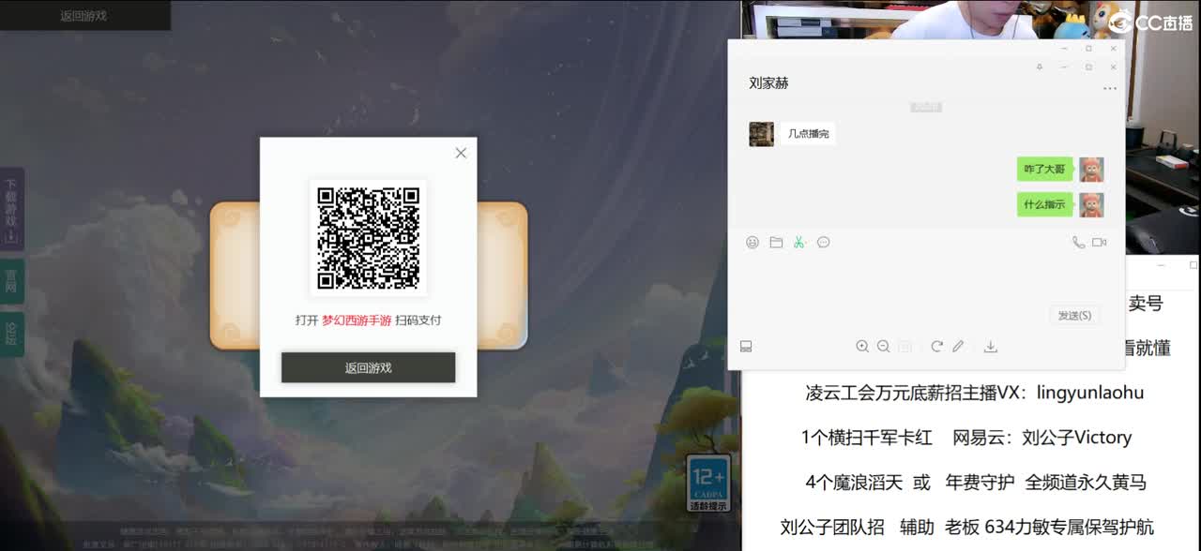1201x551 pixels.
Task: Click the 返回游戏 button in payment dialog
Action: 368,367
